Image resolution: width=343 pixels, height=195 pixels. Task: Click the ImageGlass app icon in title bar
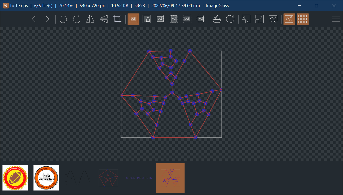(x=6, y=6)
